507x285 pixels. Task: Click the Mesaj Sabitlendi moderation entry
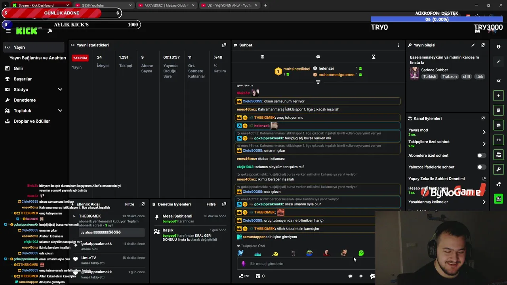coord(191,218)
